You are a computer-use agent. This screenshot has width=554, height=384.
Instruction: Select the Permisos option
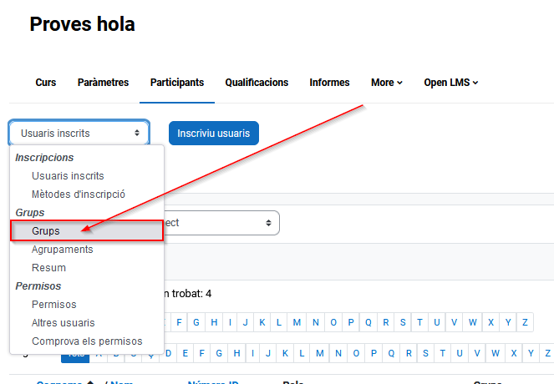[x=53, y=305]
